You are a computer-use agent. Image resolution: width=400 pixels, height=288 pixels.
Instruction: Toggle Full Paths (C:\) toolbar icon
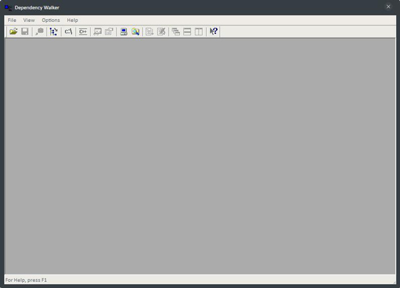click(69, 31)
